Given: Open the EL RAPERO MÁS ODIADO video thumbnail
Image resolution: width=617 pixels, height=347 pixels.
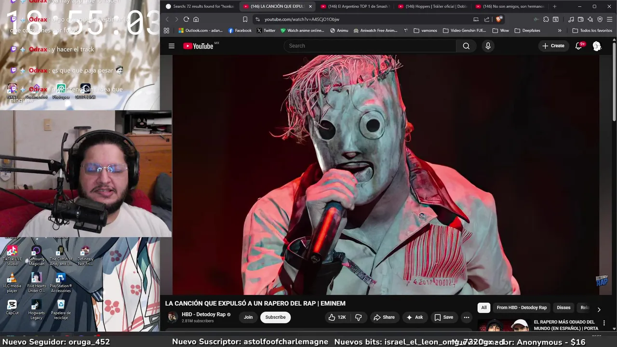Looking at the screenshot, I should 504,325.
